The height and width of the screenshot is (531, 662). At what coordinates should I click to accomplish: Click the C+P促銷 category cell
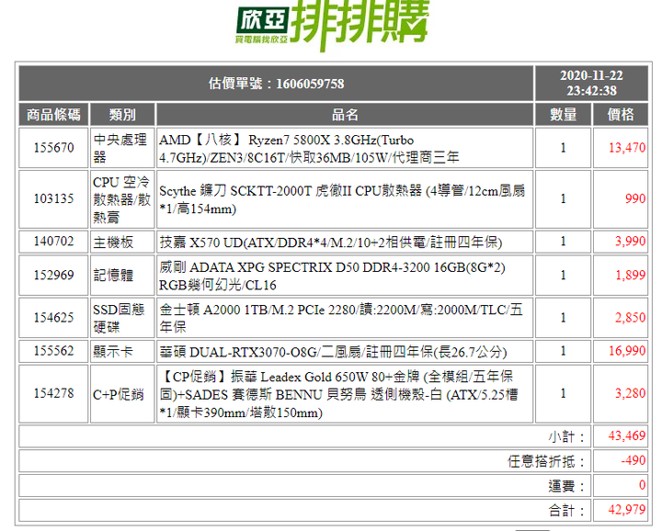click(122, 394)
